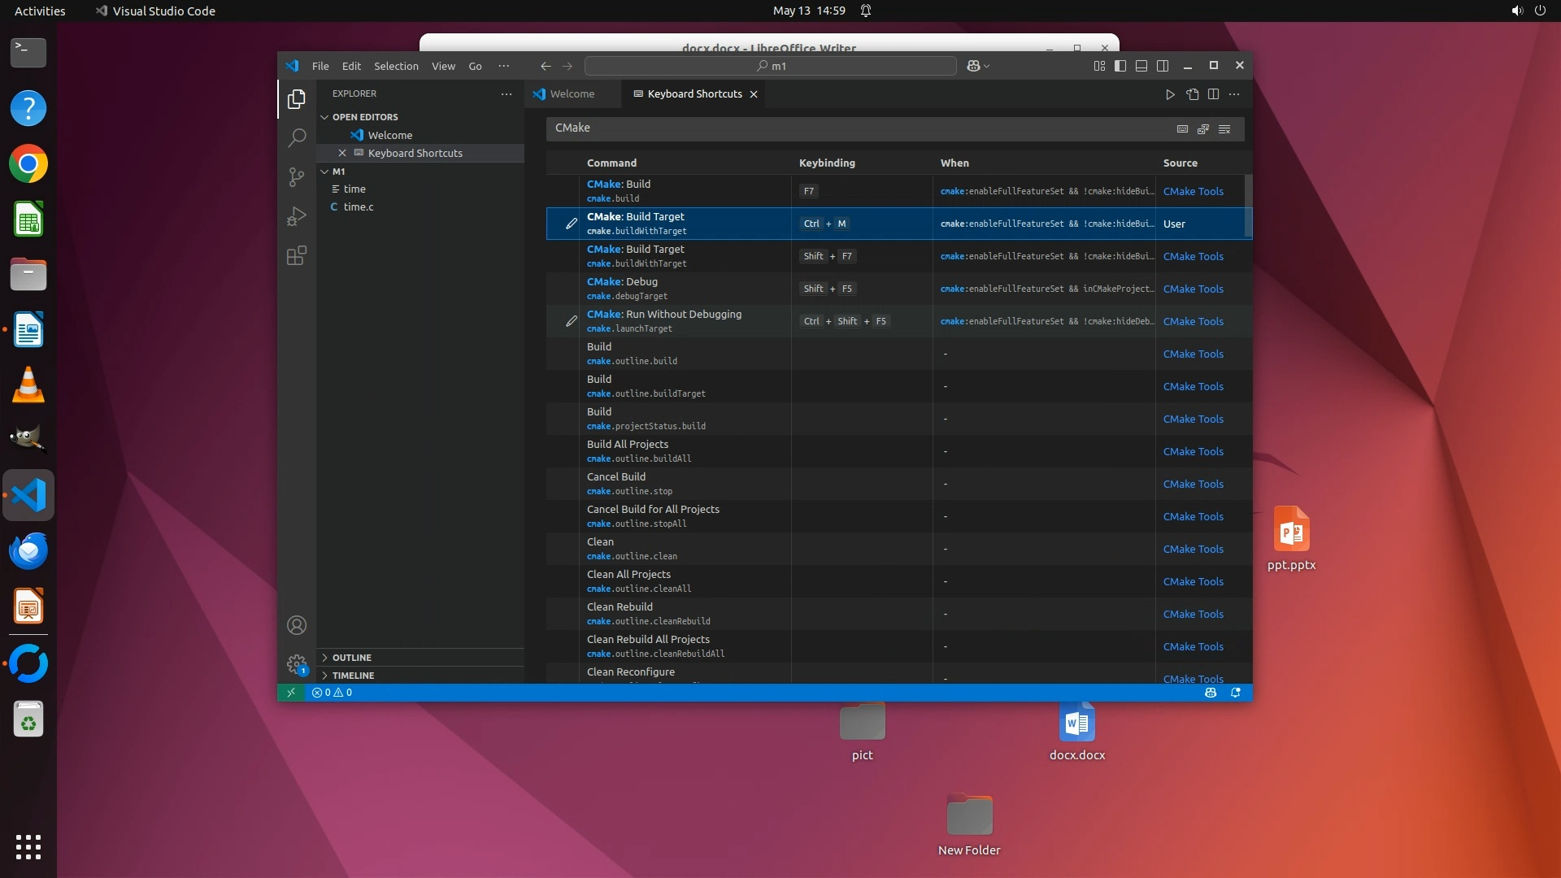Open the Selection menu
Screen dimensions: 1561x878
click(396, 66)
